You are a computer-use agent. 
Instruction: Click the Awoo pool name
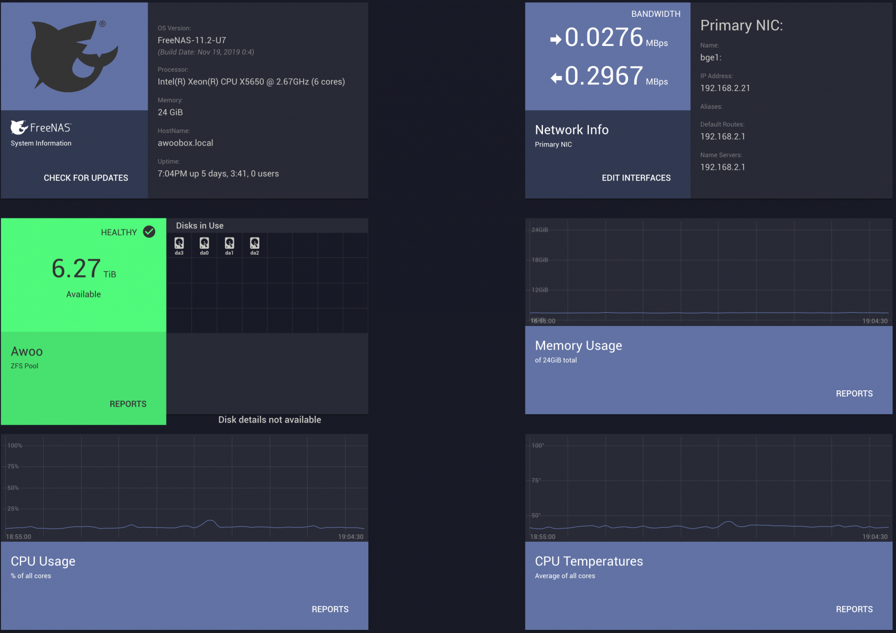[27, 351]
